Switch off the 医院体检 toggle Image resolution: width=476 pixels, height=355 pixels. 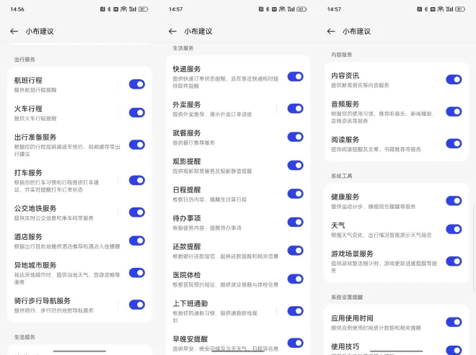pos(295,279)
